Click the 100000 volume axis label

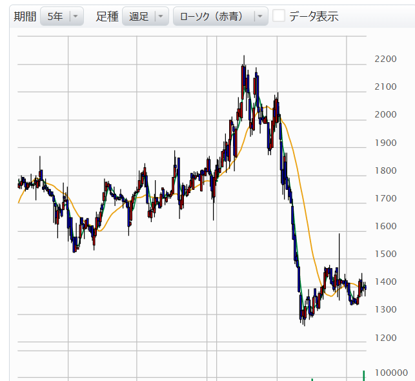391,373
